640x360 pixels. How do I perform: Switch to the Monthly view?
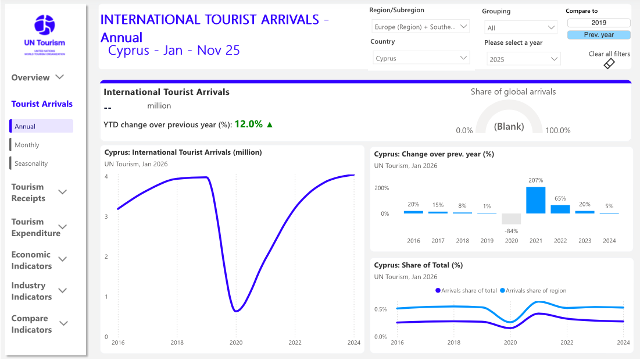27,145
